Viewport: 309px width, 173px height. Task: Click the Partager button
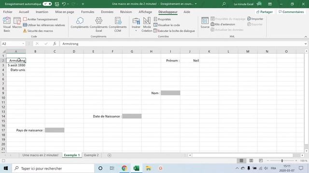[x=265, y=12]
